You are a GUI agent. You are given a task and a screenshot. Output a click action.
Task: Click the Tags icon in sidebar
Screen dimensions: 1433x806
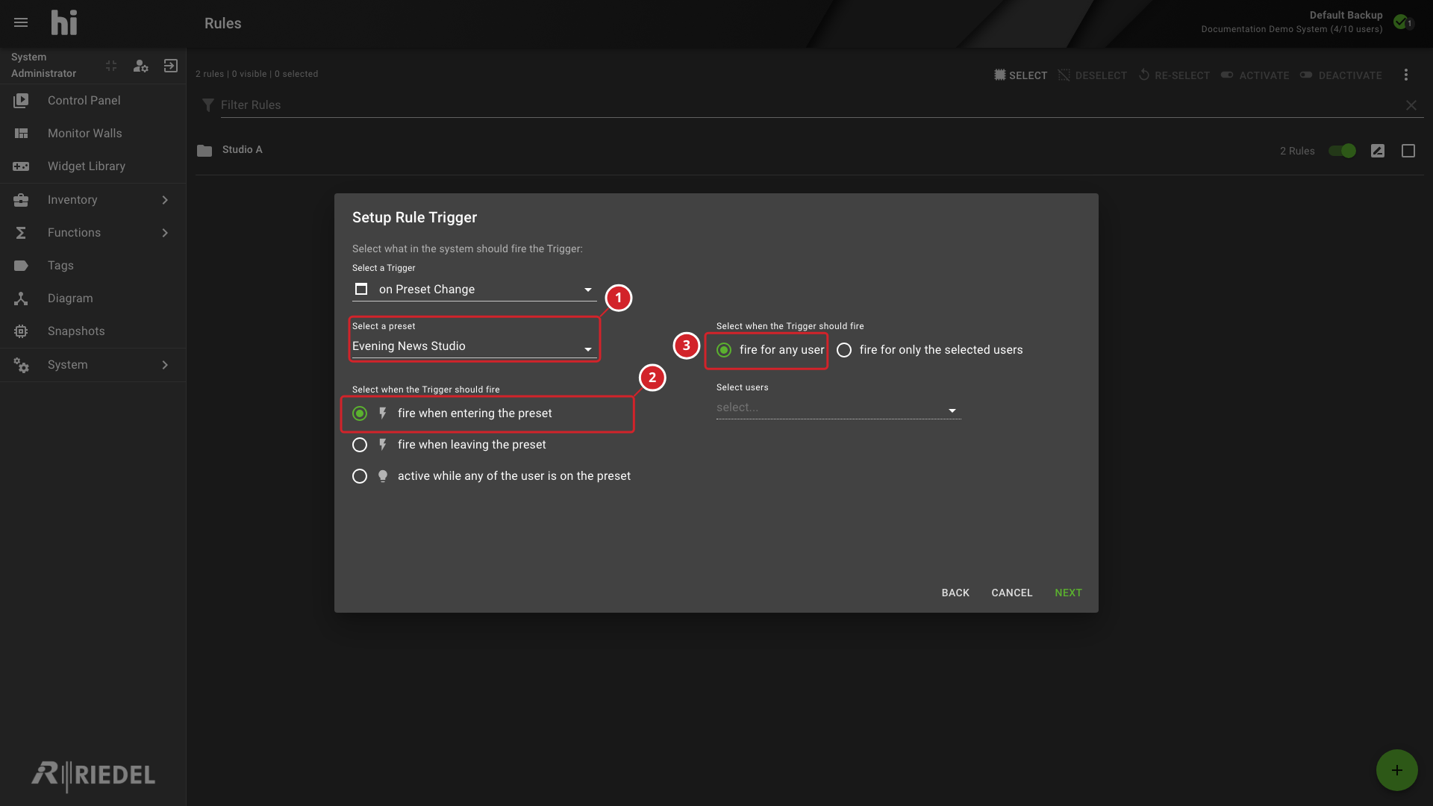pos(21,266)
